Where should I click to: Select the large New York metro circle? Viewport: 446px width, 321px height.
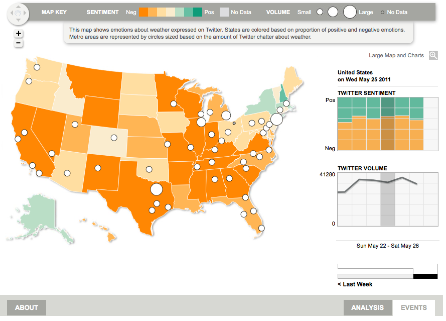pyautogui.click(x=276, y=120)
